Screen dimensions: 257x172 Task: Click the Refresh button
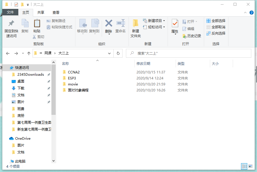118,53
